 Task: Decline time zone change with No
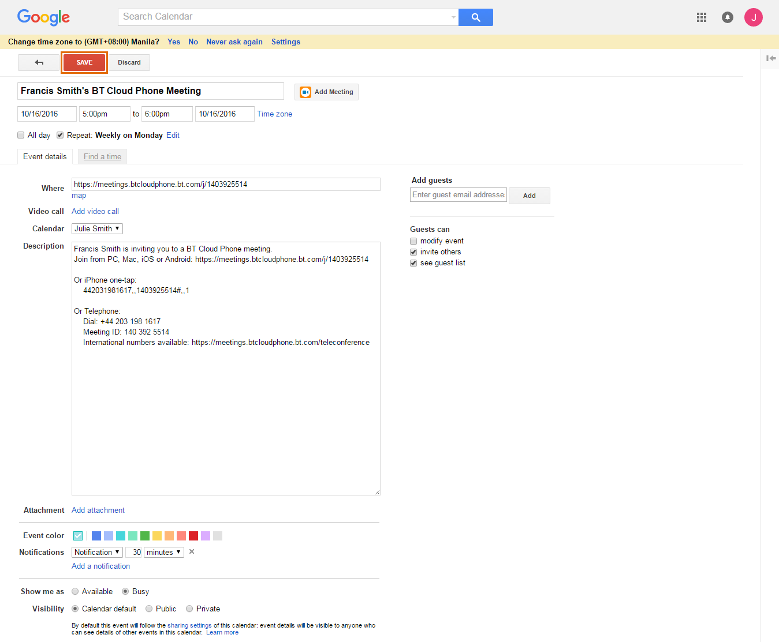click(x=193, y=42)
